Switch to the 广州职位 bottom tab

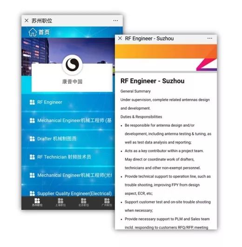coord(107,203)
